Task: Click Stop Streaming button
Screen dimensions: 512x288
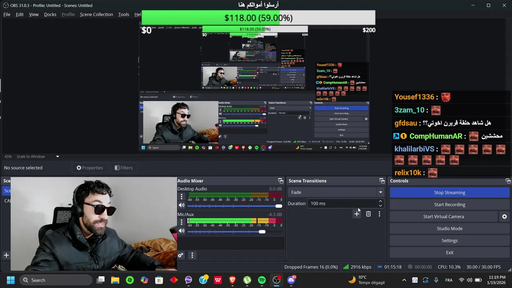Action: tap(450, 192)
